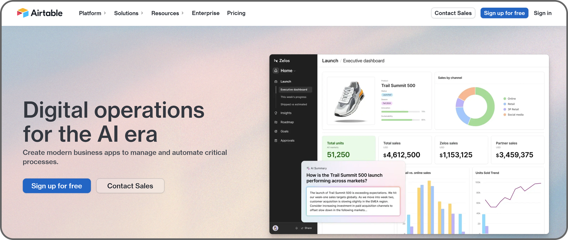Click the notification bell icon
568x240 pixels.
click(x=296, y=228)
